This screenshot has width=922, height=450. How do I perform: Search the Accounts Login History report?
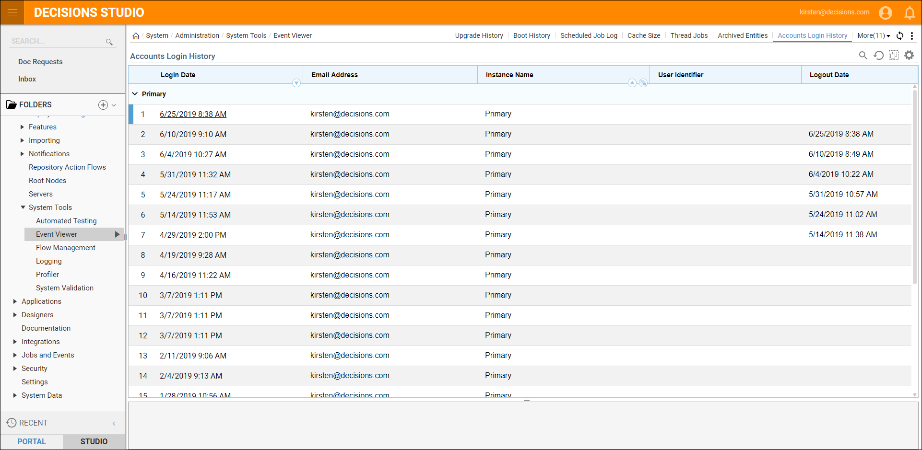(x=863, y=56)
